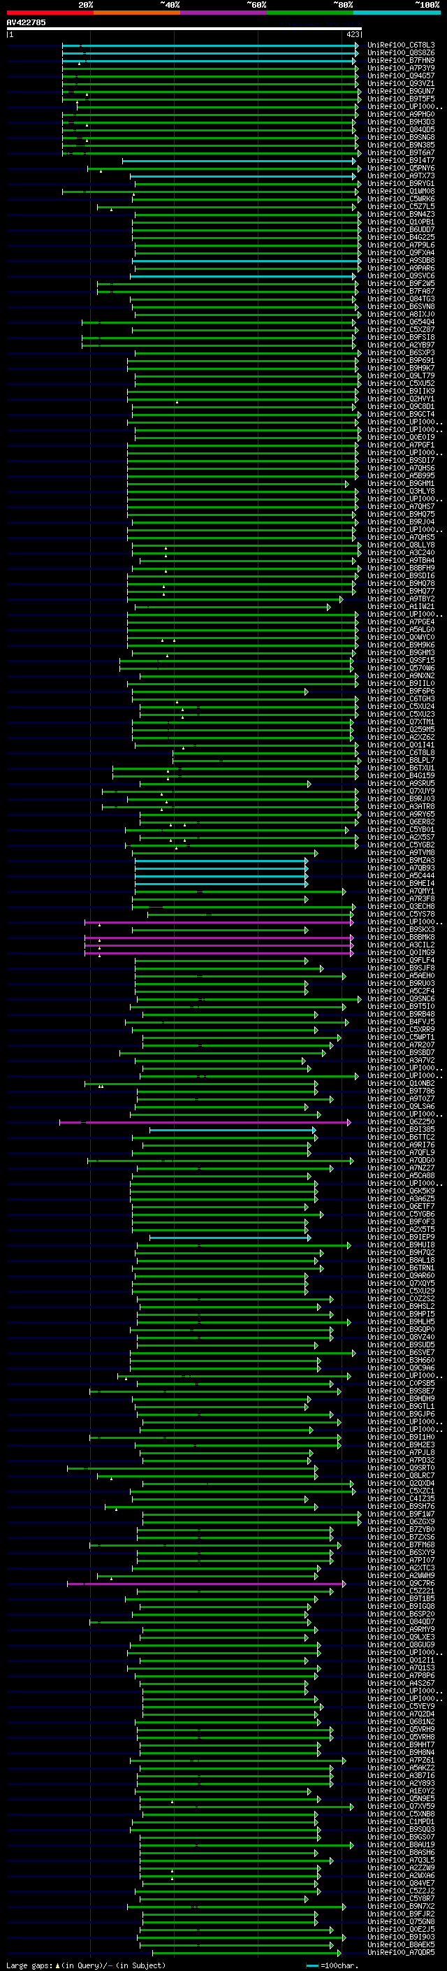Click the UniRef100_Q9SVC6 label
This screenshot has width=447, height=1971.
(x=401, y=276)
